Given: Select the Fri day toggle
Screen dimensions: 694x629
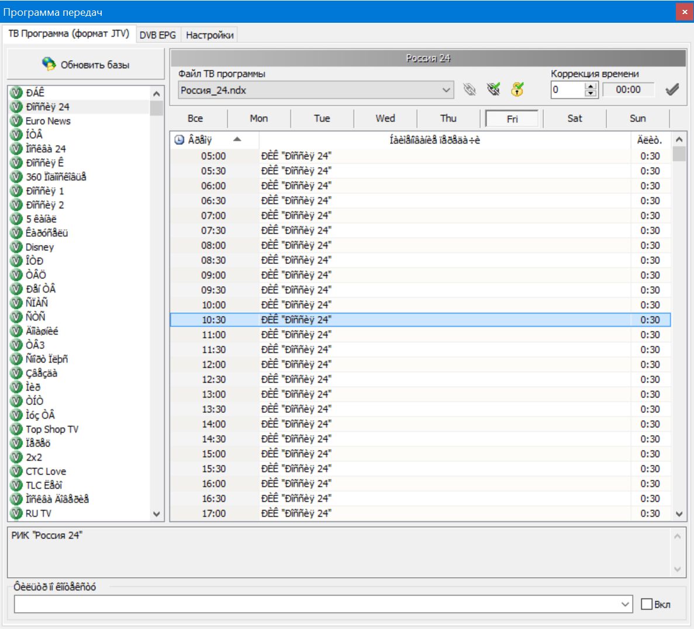Looking at the screenshot, I should point(512,119).
